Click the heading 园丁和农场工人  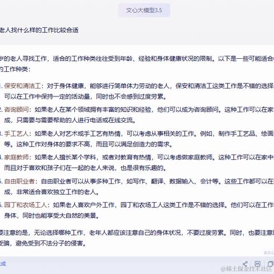pos(26,205)
